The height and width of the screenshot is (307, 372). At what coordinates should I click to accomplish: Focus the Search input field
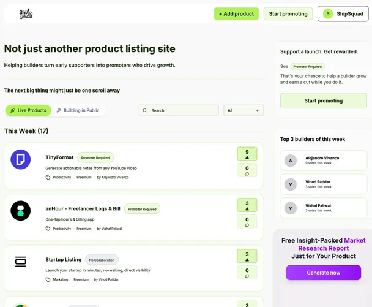tap(179, 110)
